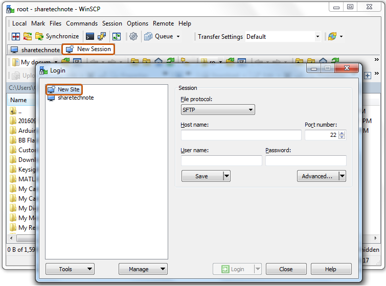Open the terminal console icon
The width and height of the screenshot is (386, 286).
tap(90, 37)
